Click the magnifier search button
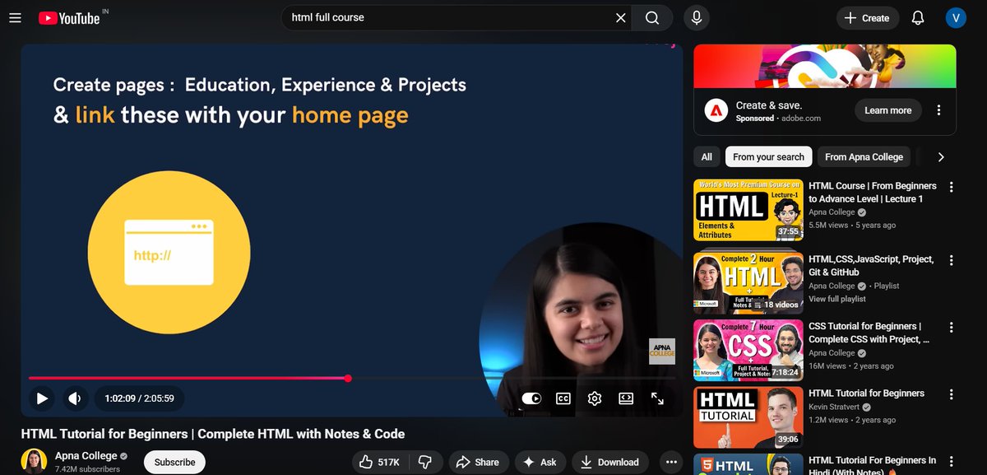987x475 pixels. pyautogui.click(x=651, y=17)
